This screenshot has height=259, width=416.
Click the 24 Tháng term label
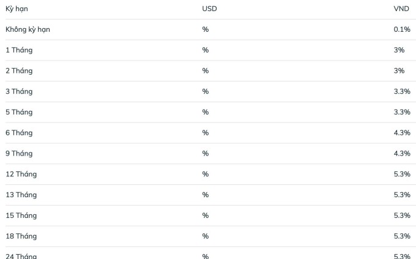pyautogui.click(x=21, y=256)
